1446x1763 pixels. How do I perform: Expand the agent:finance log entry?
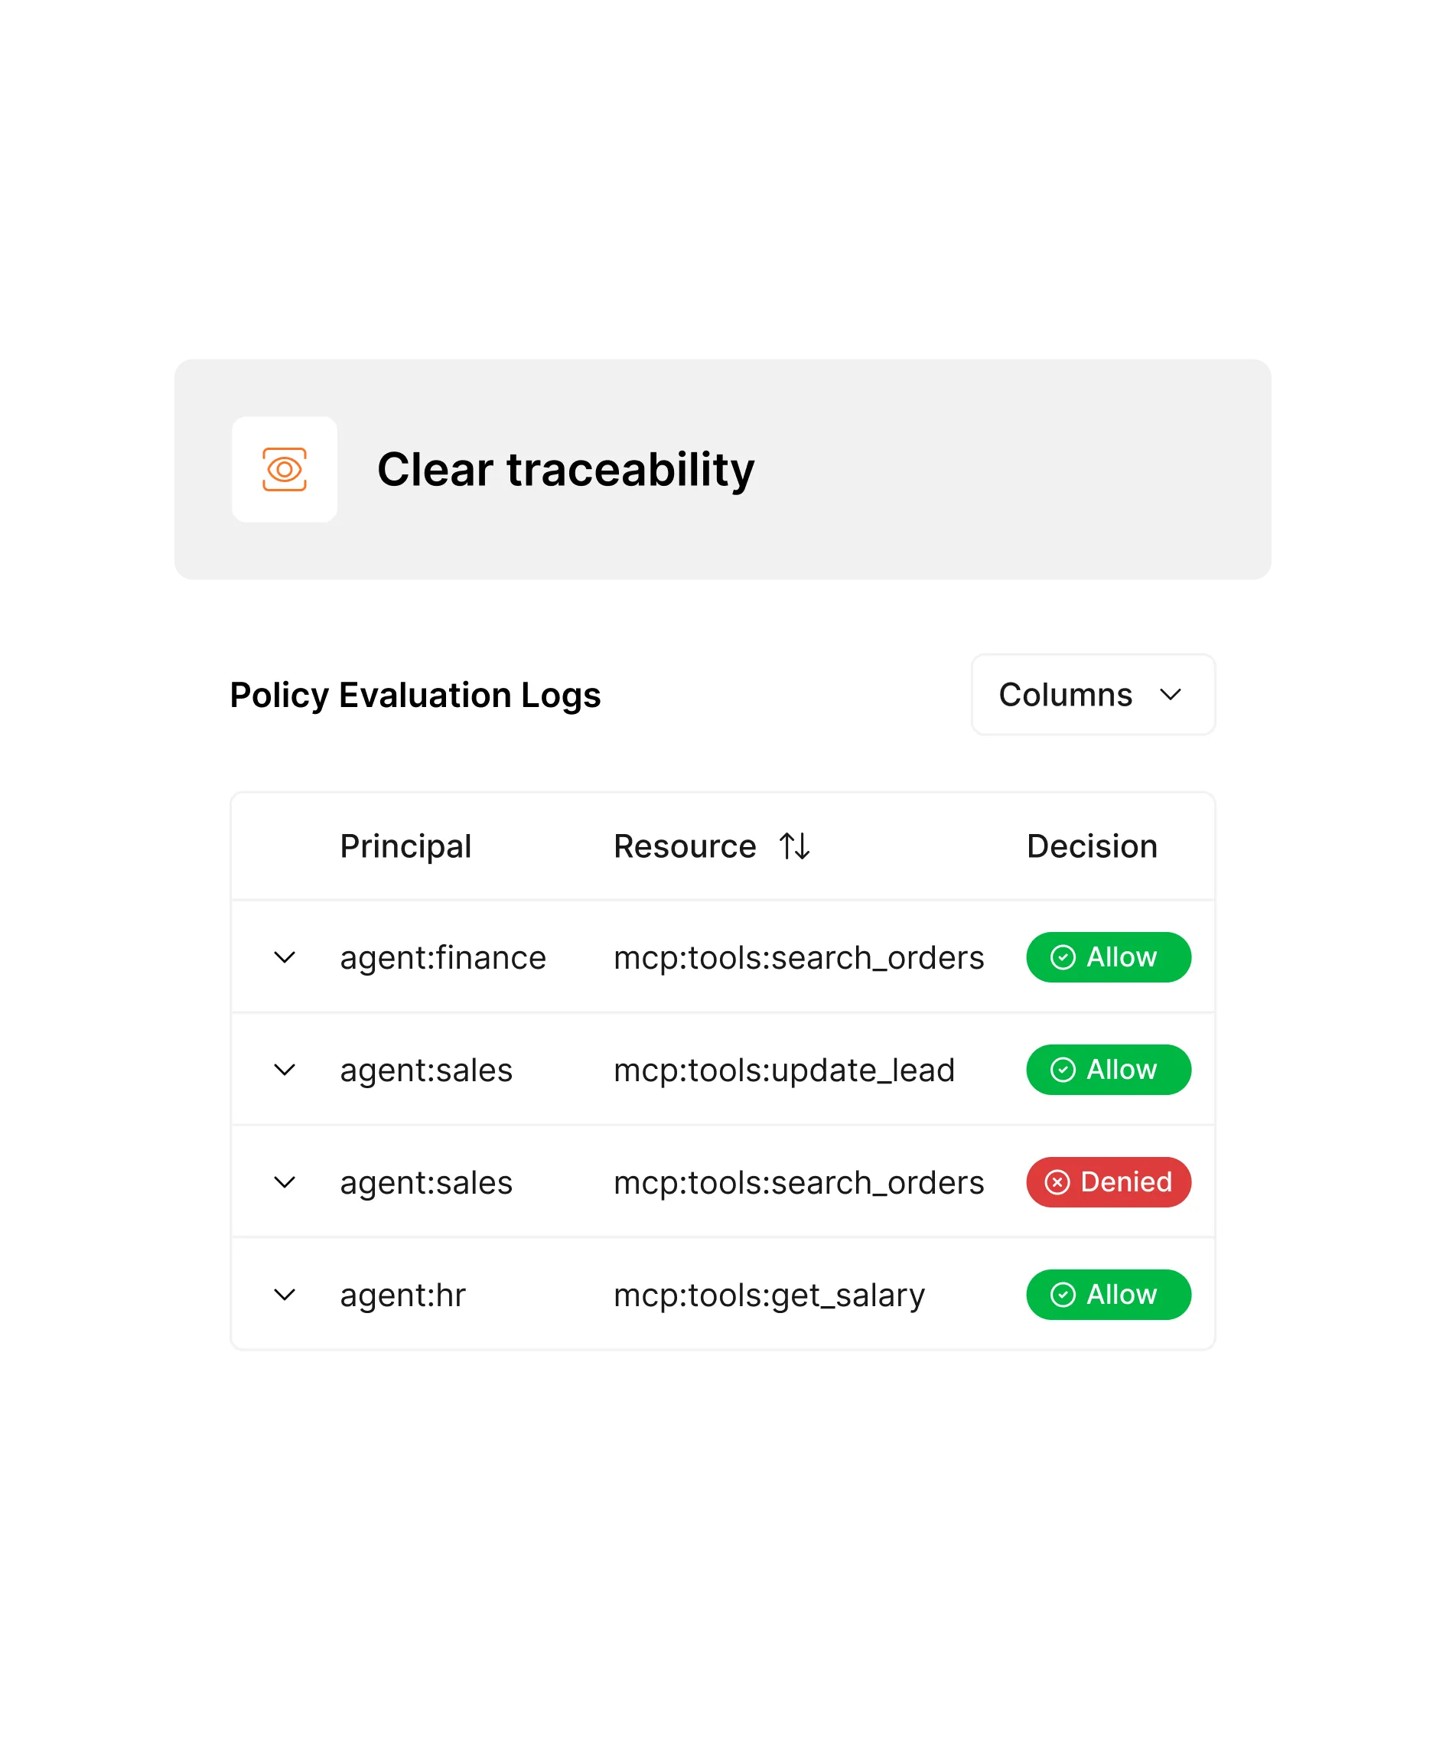pos(284,957)
